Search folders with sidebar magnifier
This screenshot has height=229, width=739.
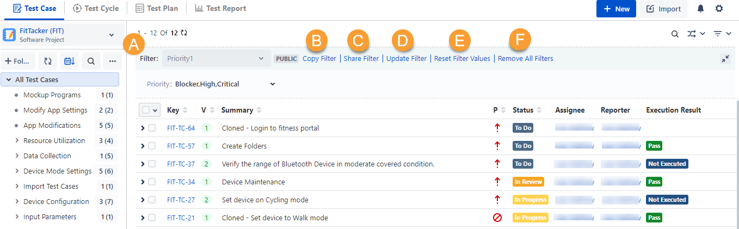pyautogui.click(x=91, y=61)
